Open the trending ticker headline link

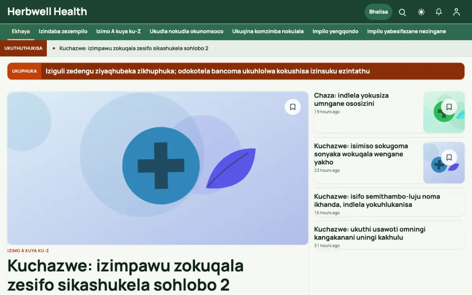coord(134,48)
